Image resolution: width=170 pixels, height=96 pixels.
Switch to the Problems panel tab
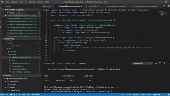coord(48,63)
